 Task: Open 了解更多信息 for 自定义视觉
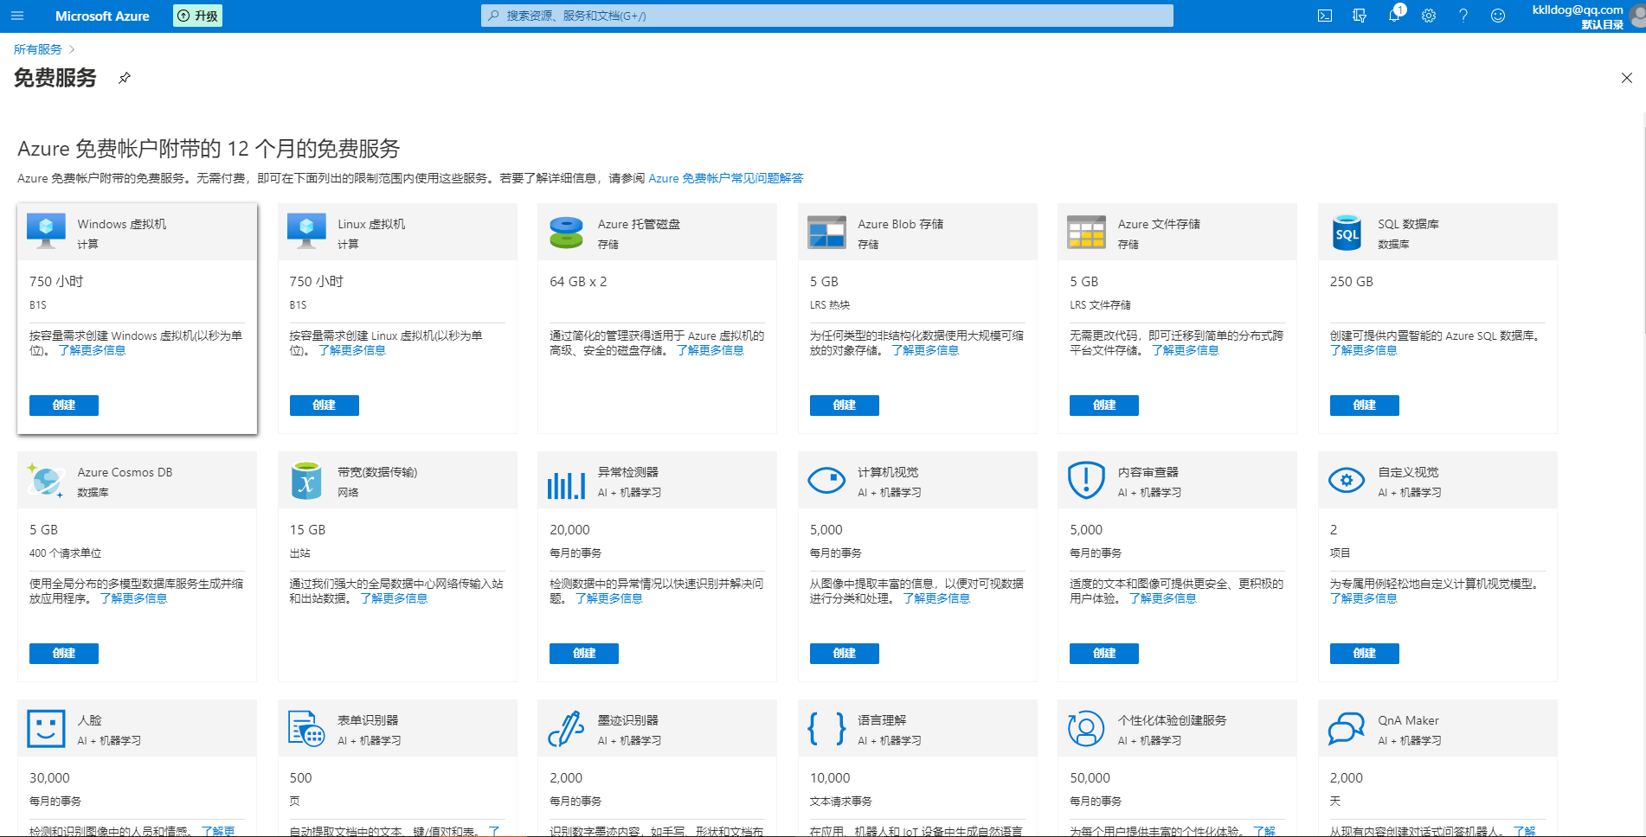click(1363, 598)
